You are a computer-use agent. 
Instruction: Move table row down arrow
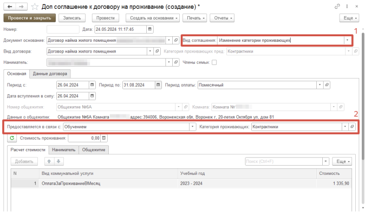[58, 161]
